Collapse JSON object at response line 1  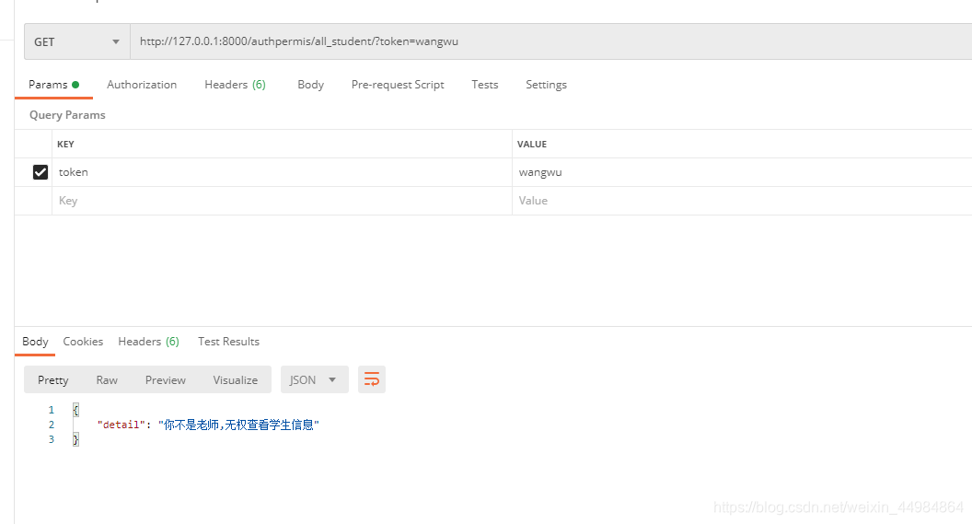75,410
